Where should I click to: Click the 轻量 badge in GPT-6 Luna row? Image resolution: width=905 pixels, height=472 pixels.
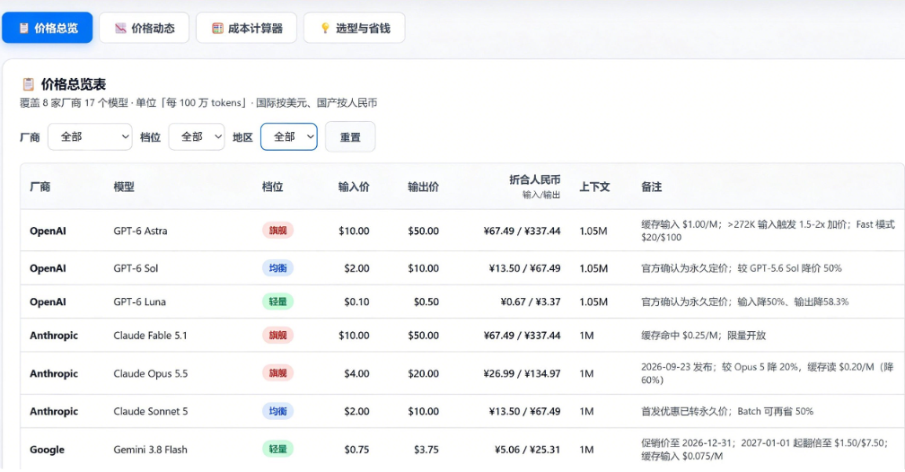tap(277, 302)
